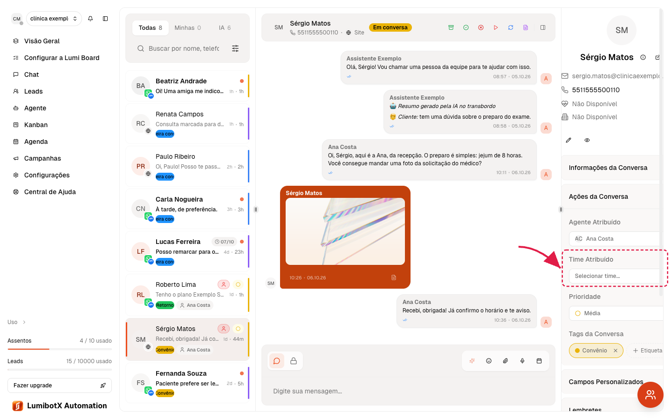Viewport: 671px width, 419px height.
Task: Open Beatriz Andrade's conversation
Action: tap(187, 86)
